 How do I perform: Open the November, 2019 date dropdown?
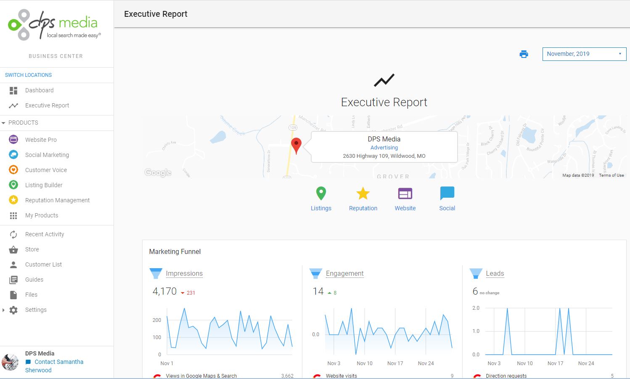(x=584, y=54)
